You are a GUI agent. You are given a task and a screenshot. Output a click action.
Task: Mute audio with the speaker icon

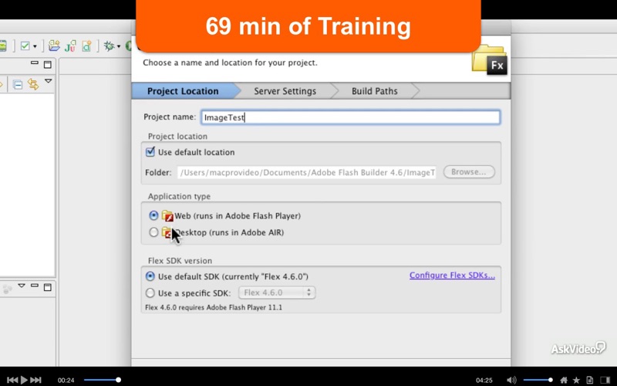[x=511, y=380]
